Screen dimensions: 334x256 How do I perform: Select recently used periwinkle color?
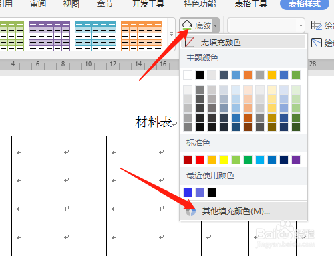200,193
